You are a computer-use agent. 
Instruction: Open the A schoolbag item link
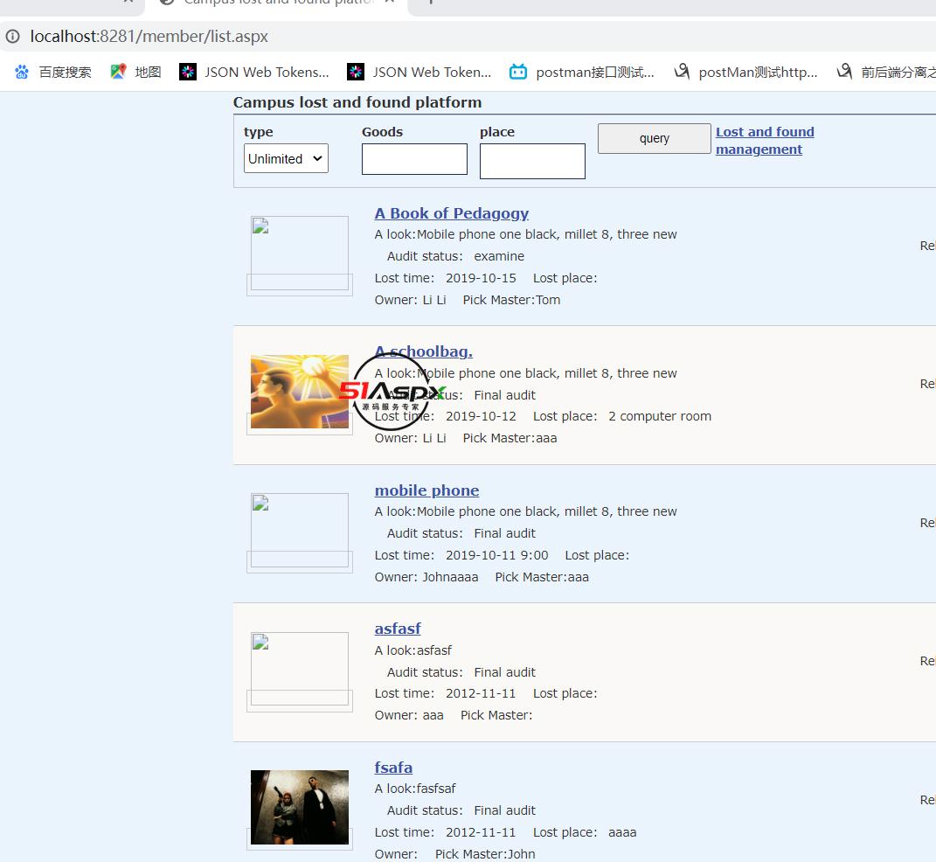point(423,351)
